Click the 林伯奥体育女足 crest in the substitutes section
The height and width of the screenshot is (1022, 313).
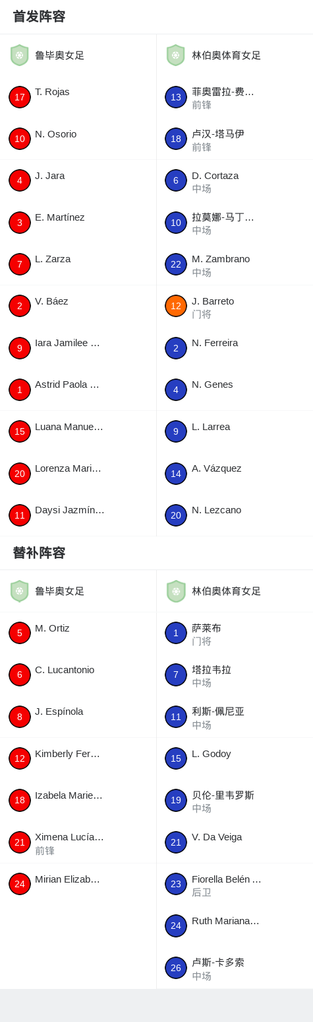pos(176,591)
